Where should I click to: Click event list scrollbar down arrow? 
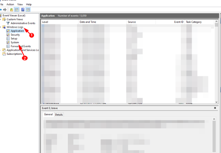click(216, 102)
